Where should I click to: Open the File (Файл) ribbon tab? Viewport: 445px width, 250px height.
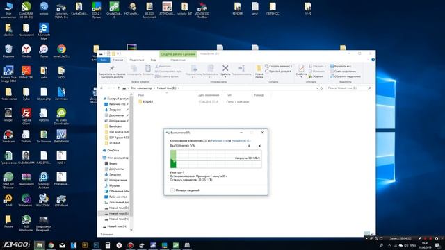[x=104, y=60]
